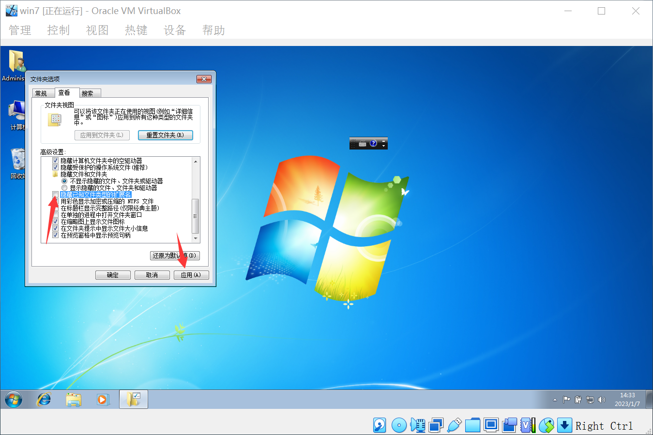Image resolution: width=653 pixels, height=435 pixels.
Task: Click the network tray icon
Action: pos(590,400)
